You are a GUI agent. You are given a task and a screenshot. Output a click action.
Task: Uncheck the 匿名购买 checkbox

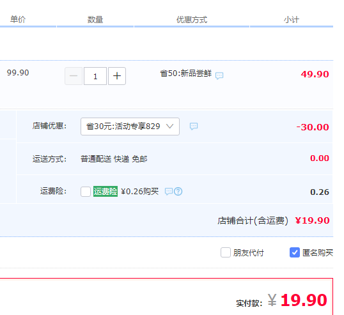click(x=295, y=252)
